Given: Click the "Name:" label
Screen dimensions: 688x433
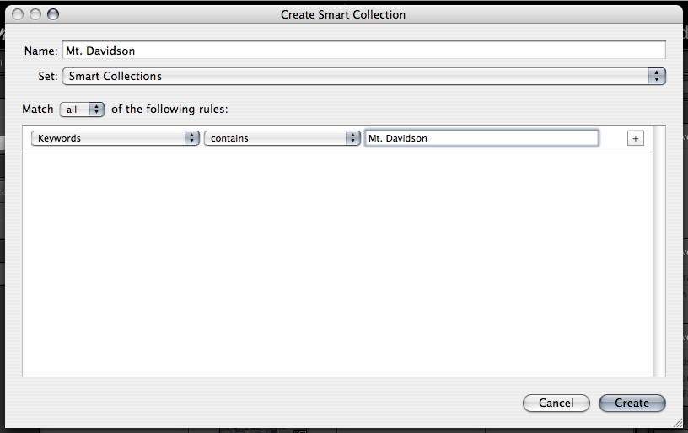Looking at the screenshot, I should click(x=40, y=51).
